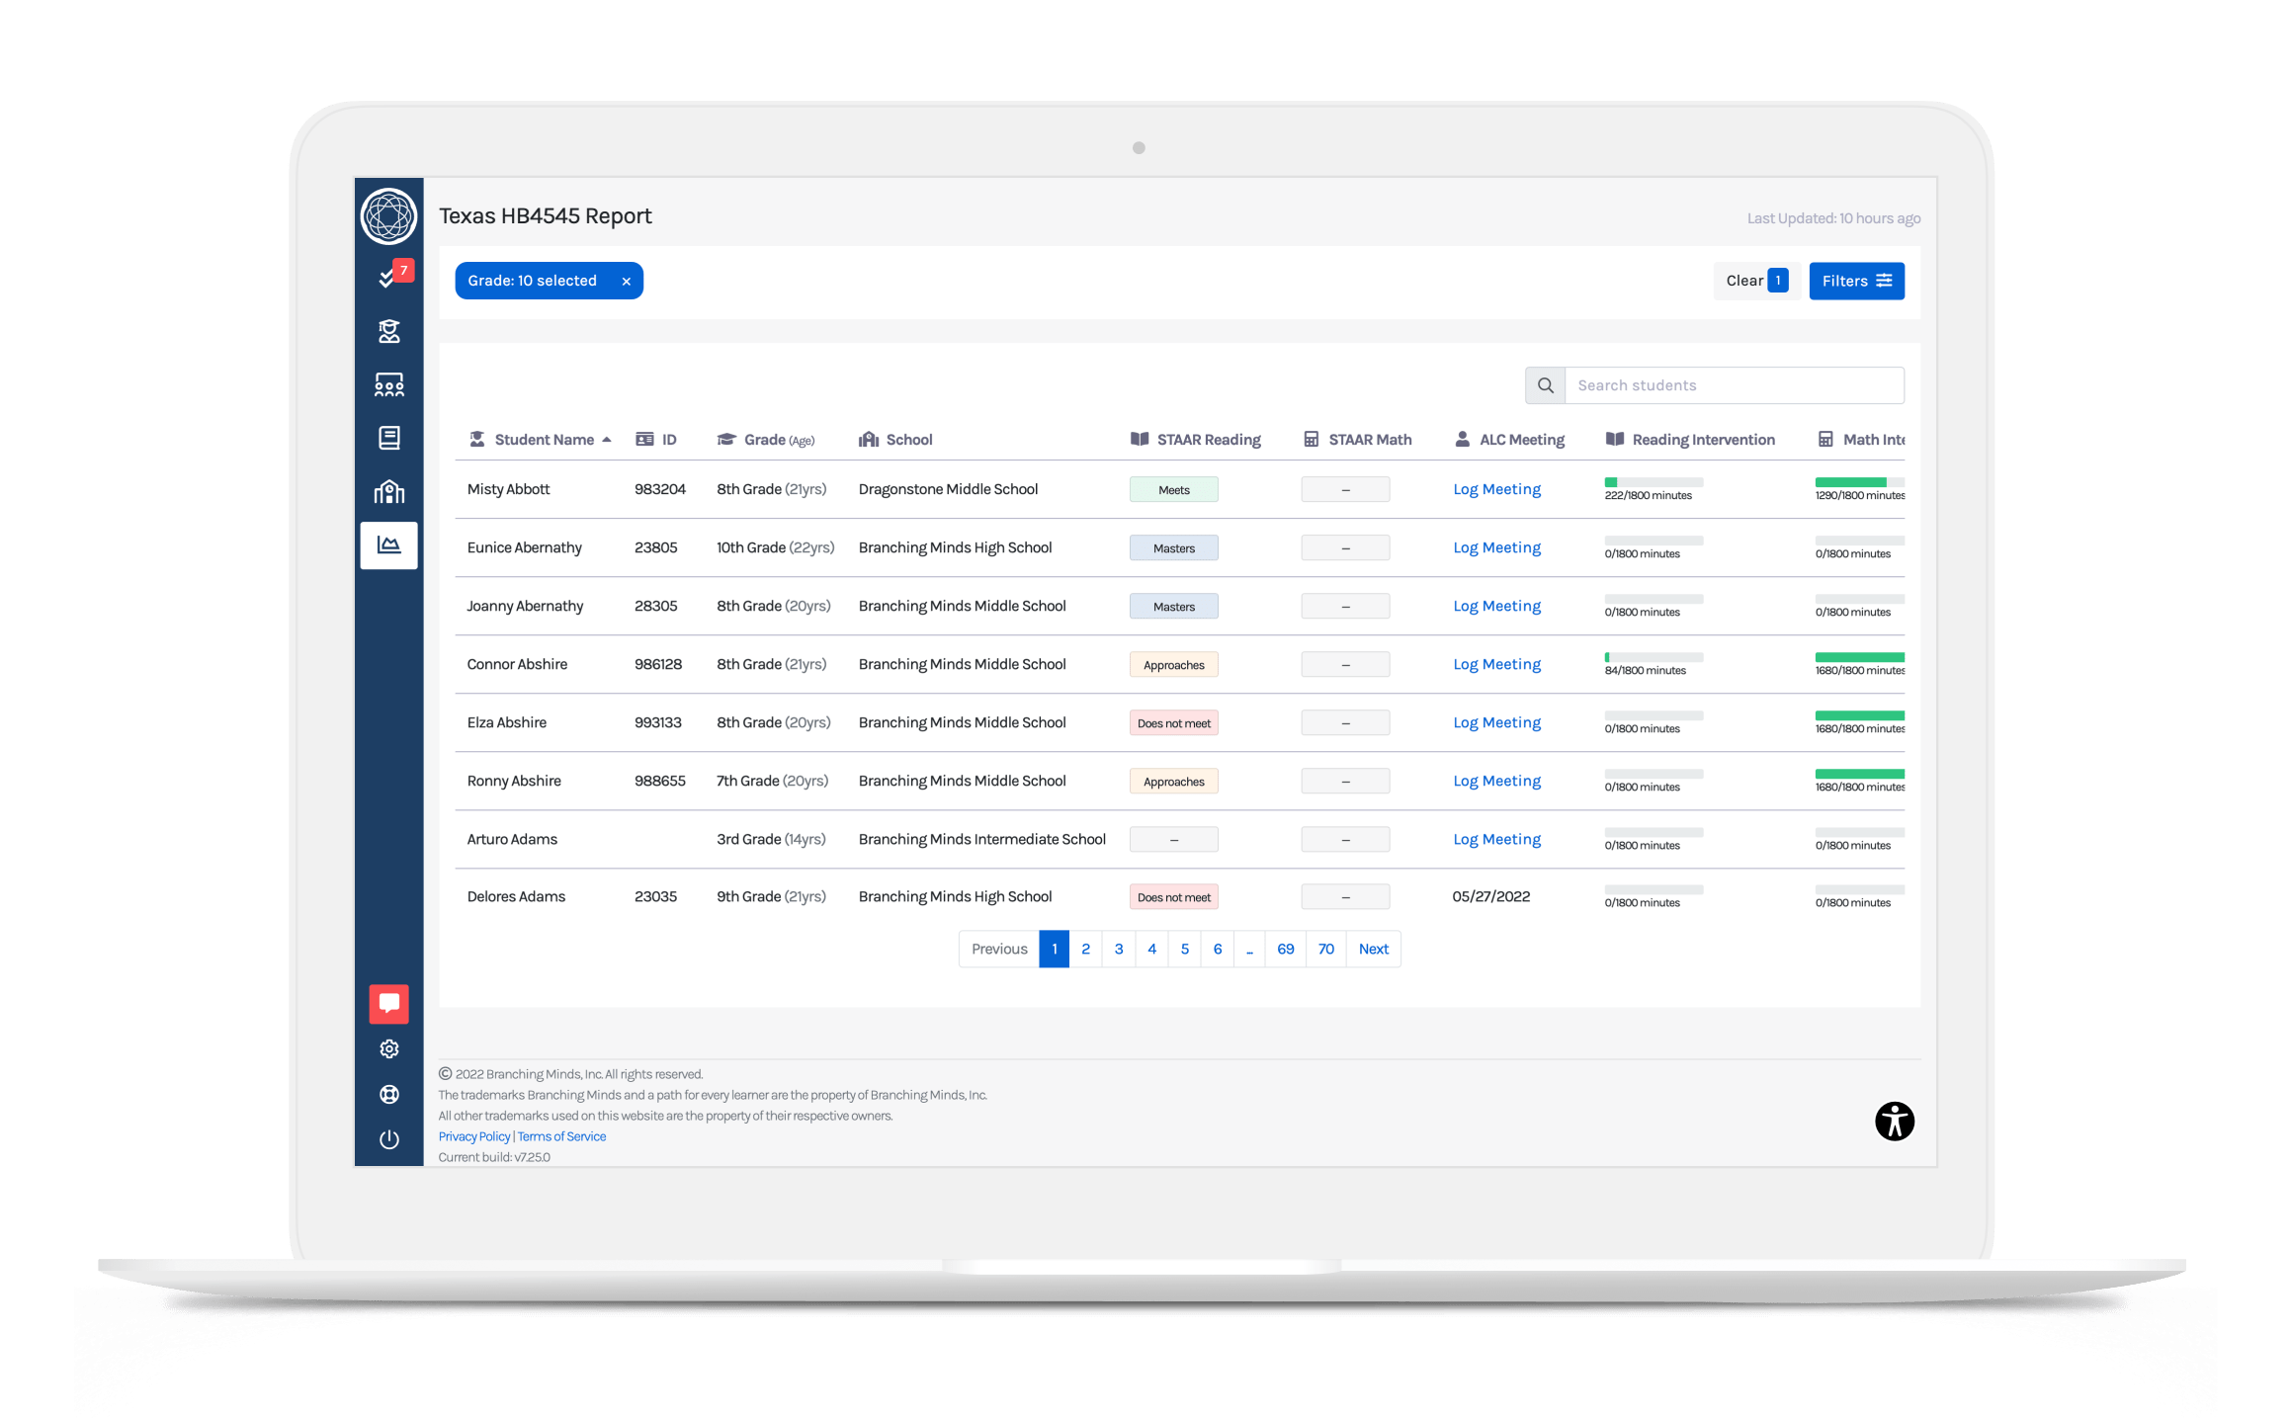
Task: Open the school building icon in sidebar
Action: click(388, 491)
